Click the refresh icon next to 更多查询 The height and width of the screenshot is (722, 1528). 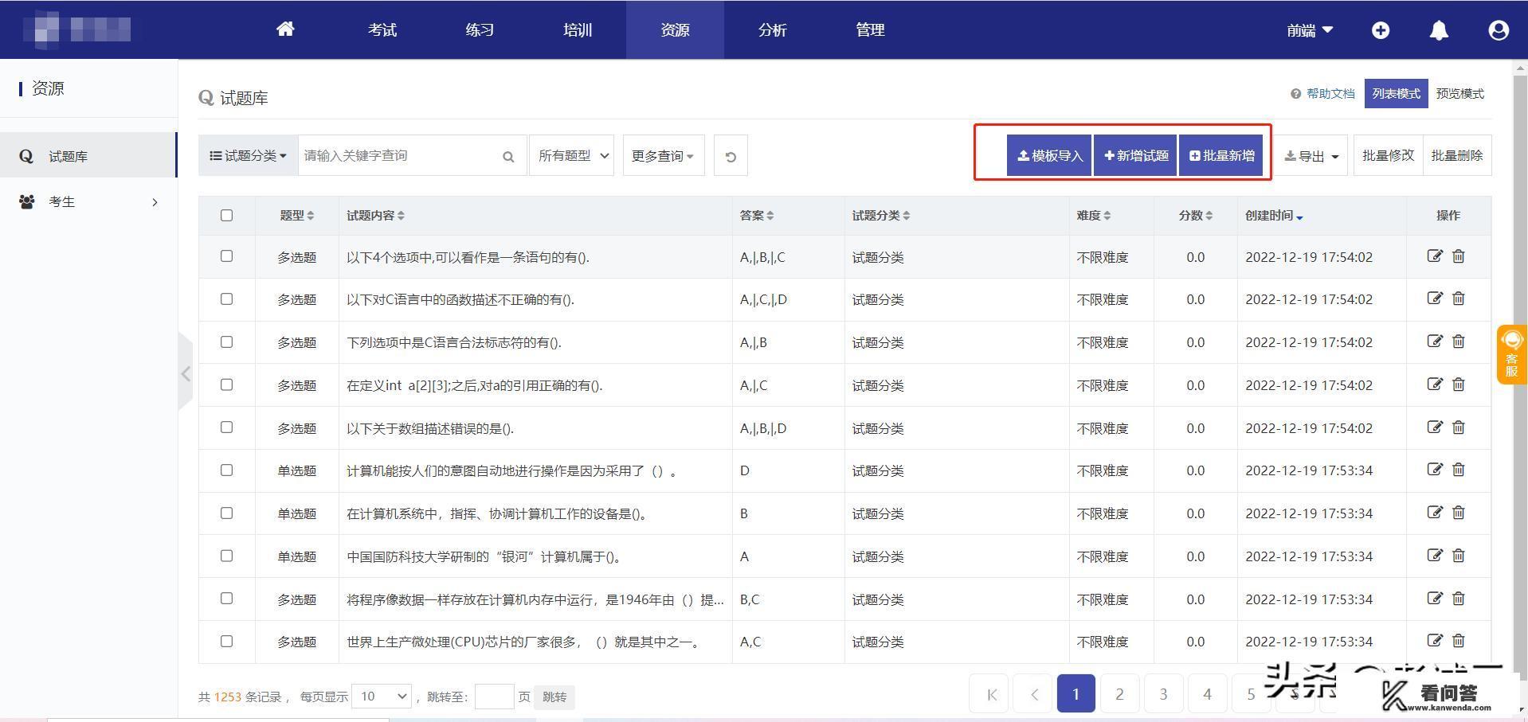pyautogui.click(x=730, y=155)
